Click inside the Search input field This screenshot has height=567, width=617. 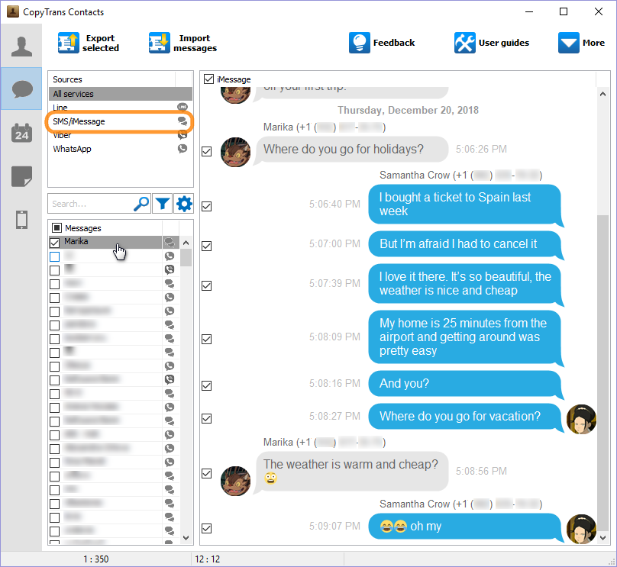tap(91, 204)
